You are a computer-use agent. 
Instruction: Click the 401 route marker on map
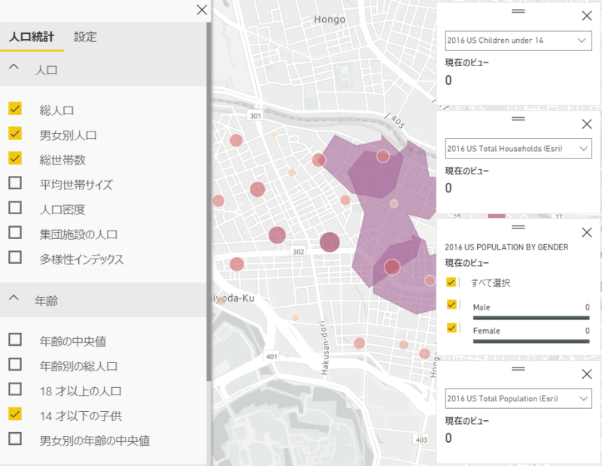tap(272, 357)
